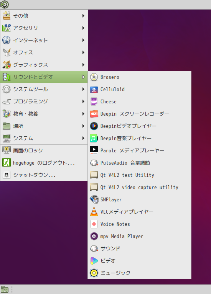
Task: Click the Cheese webcam app icon
Action: (x=94, y=101)
